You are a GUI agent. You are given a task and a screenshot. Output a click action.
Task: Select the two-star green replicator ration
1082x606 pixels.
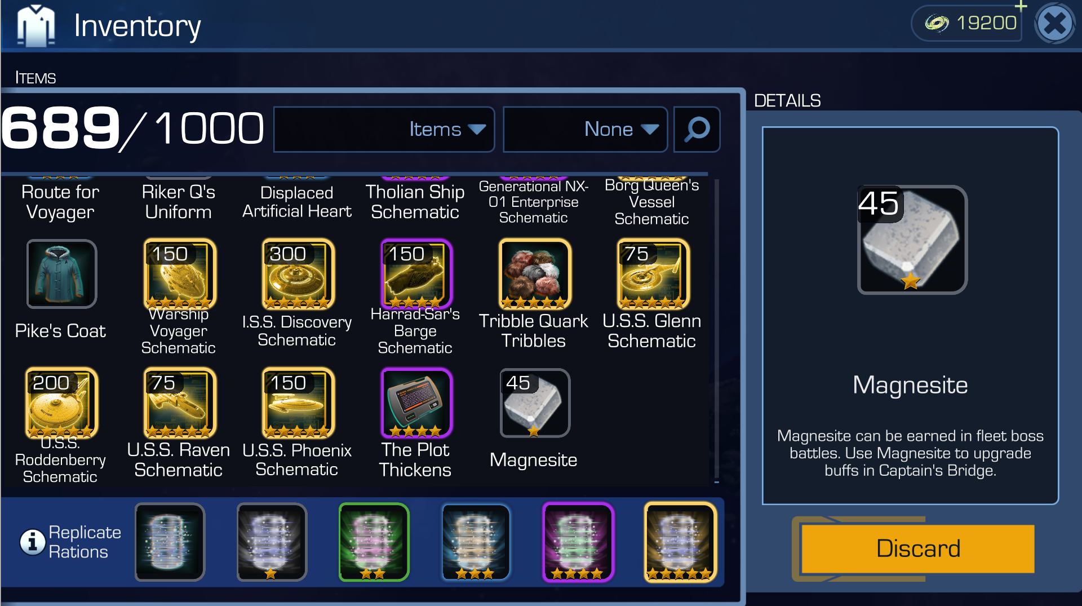click(x=374, y=542)
